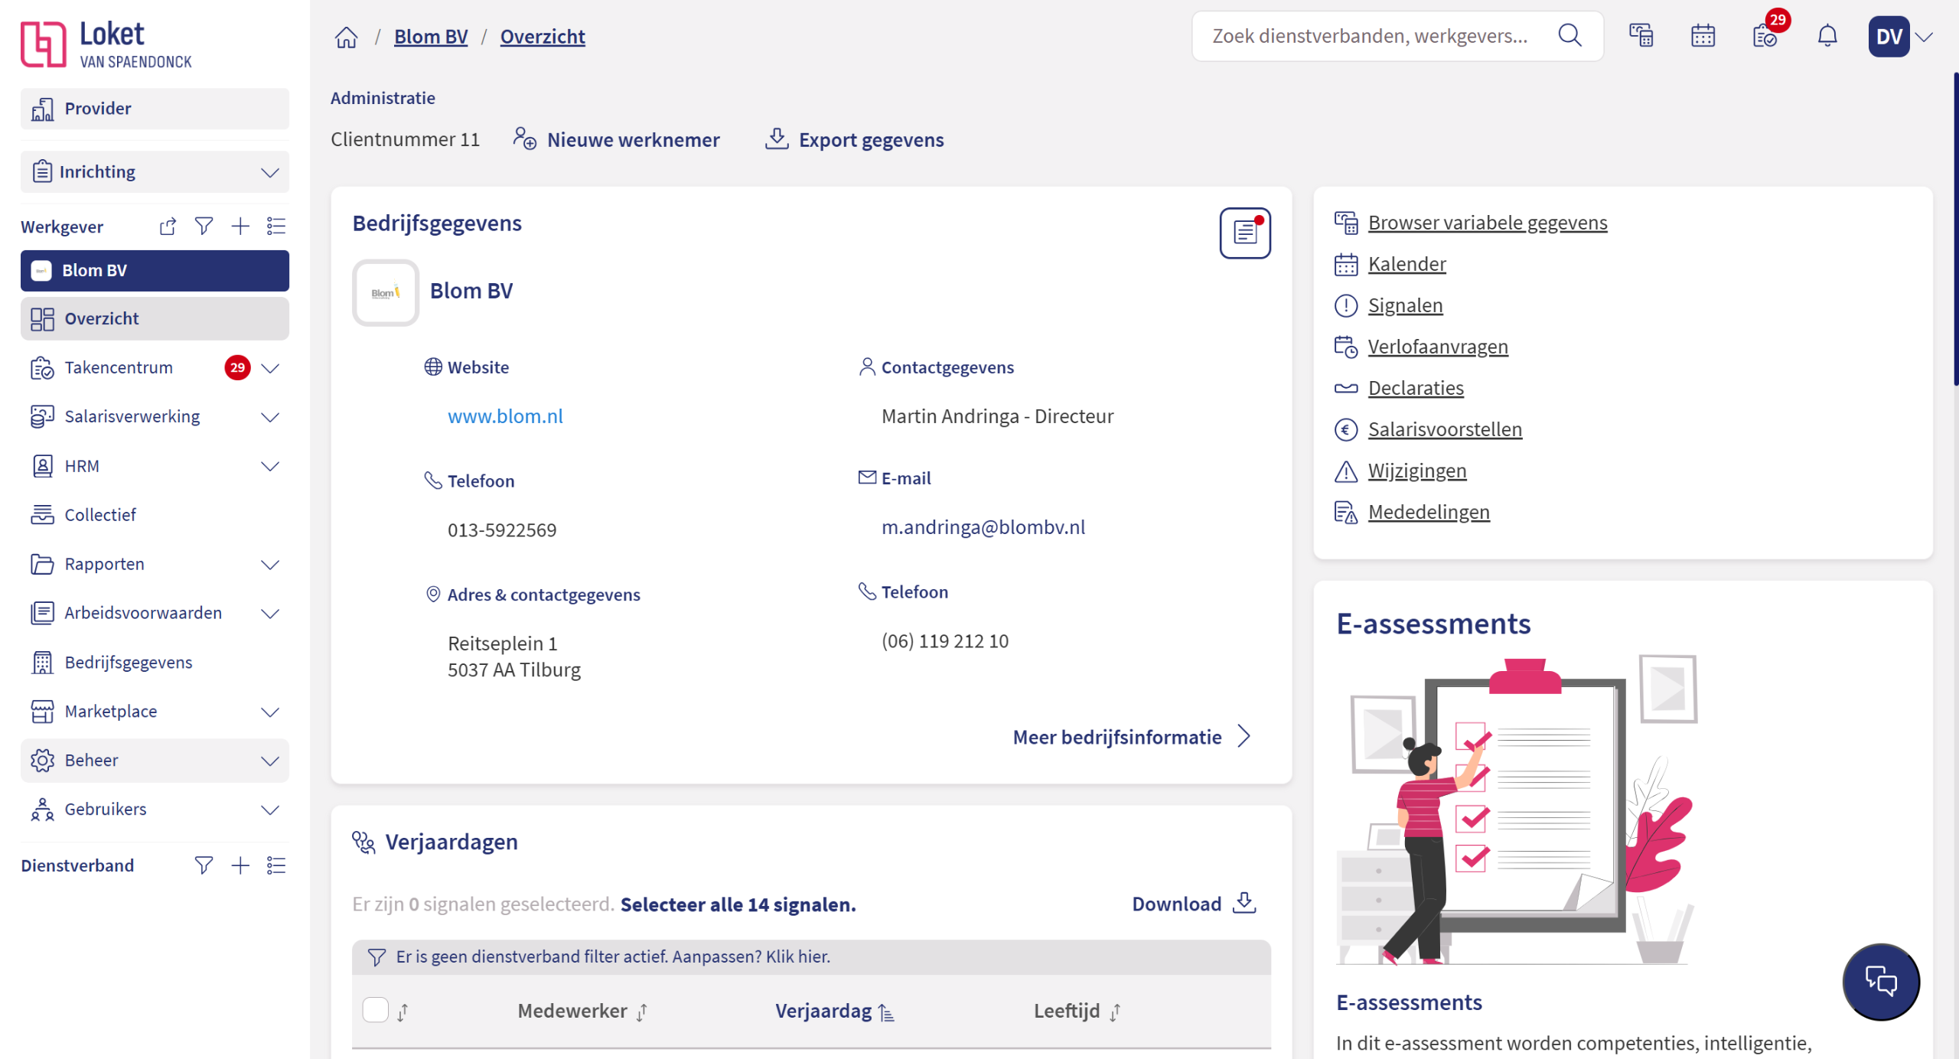Open Collectief in the sidebar

point(100,515)
